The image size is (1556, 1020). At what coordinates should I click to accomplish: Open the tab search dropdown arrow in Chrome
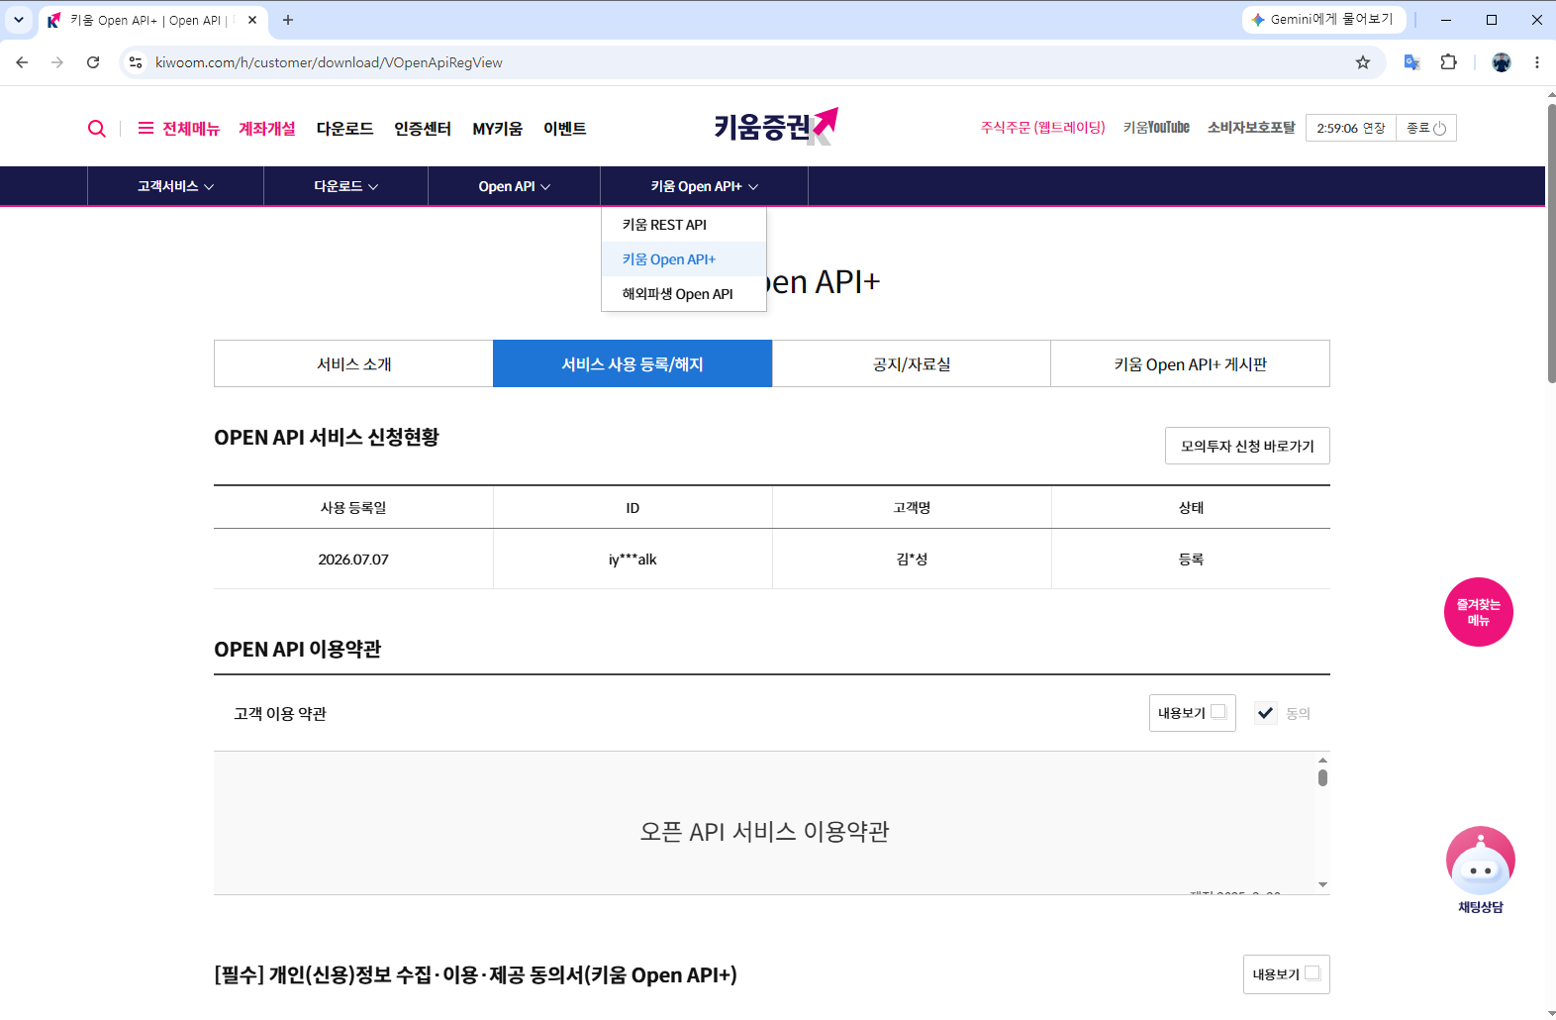pyautogui.click(x=18, y=20)
